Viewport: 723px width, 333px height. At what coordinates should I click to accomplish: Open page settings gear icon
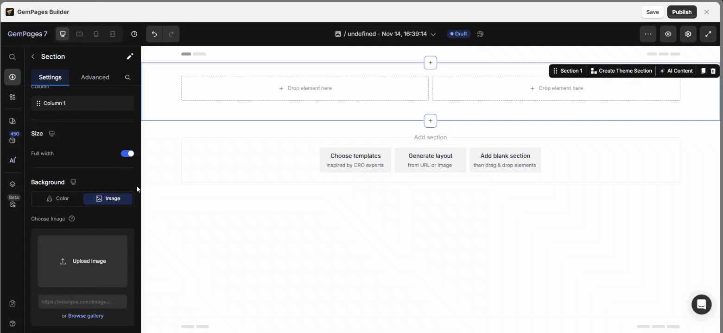click(x=688, y=34)
